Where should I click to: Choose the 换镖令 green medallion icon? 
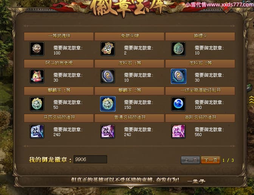[178, 49]
